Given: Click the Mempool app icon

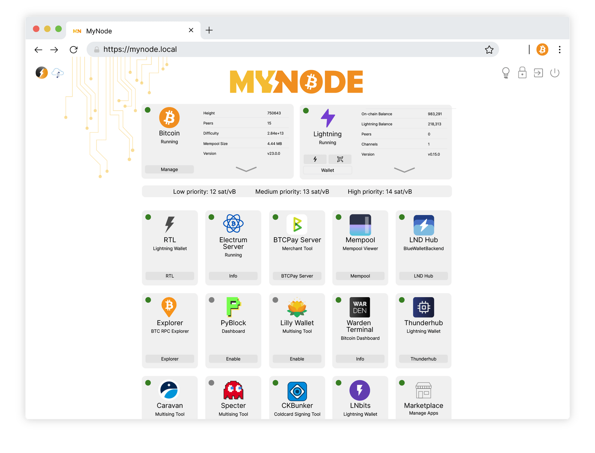Looking at the screenshot, I should (360, 225).
